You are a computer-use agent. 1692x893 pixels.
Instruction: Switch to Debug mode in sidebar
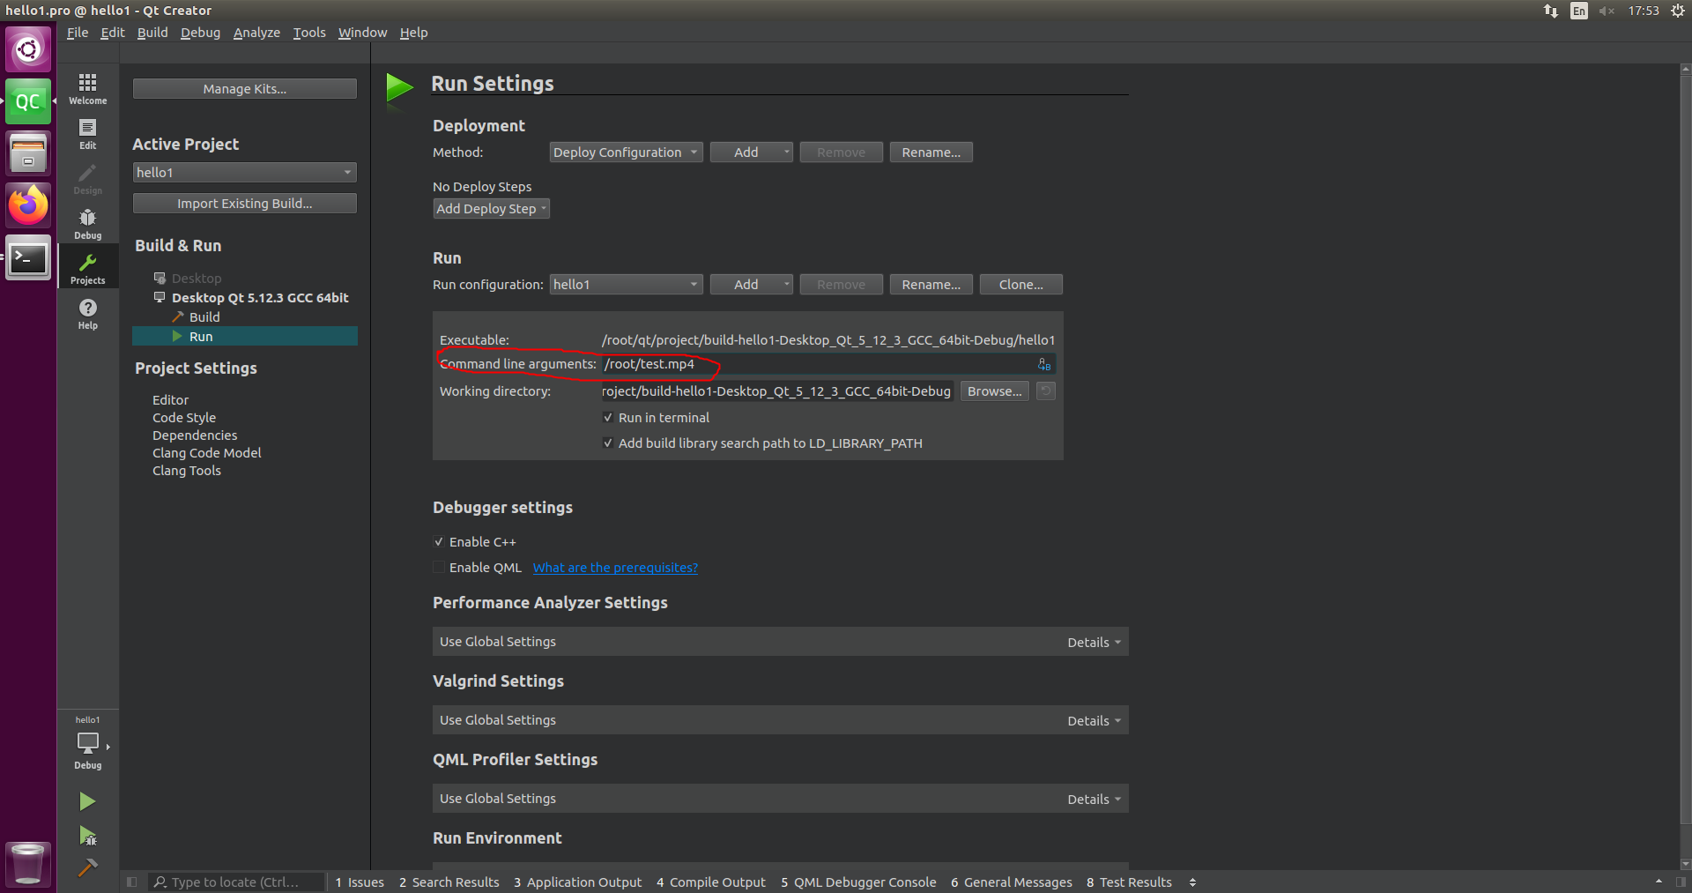87,224
